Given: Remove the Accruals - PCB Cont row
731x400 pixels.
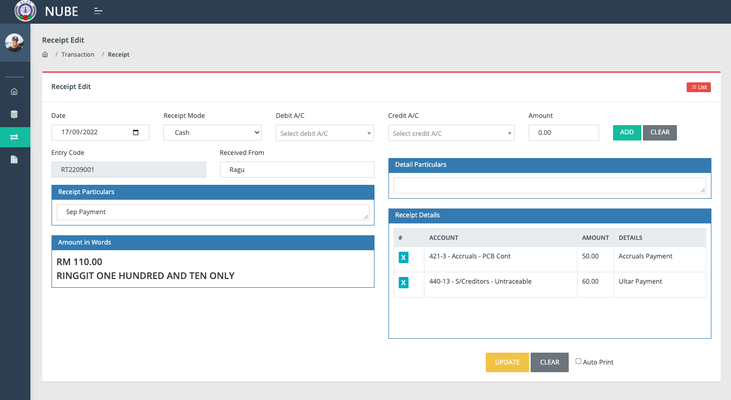Looking at the screenshot, I should [403, 257].
